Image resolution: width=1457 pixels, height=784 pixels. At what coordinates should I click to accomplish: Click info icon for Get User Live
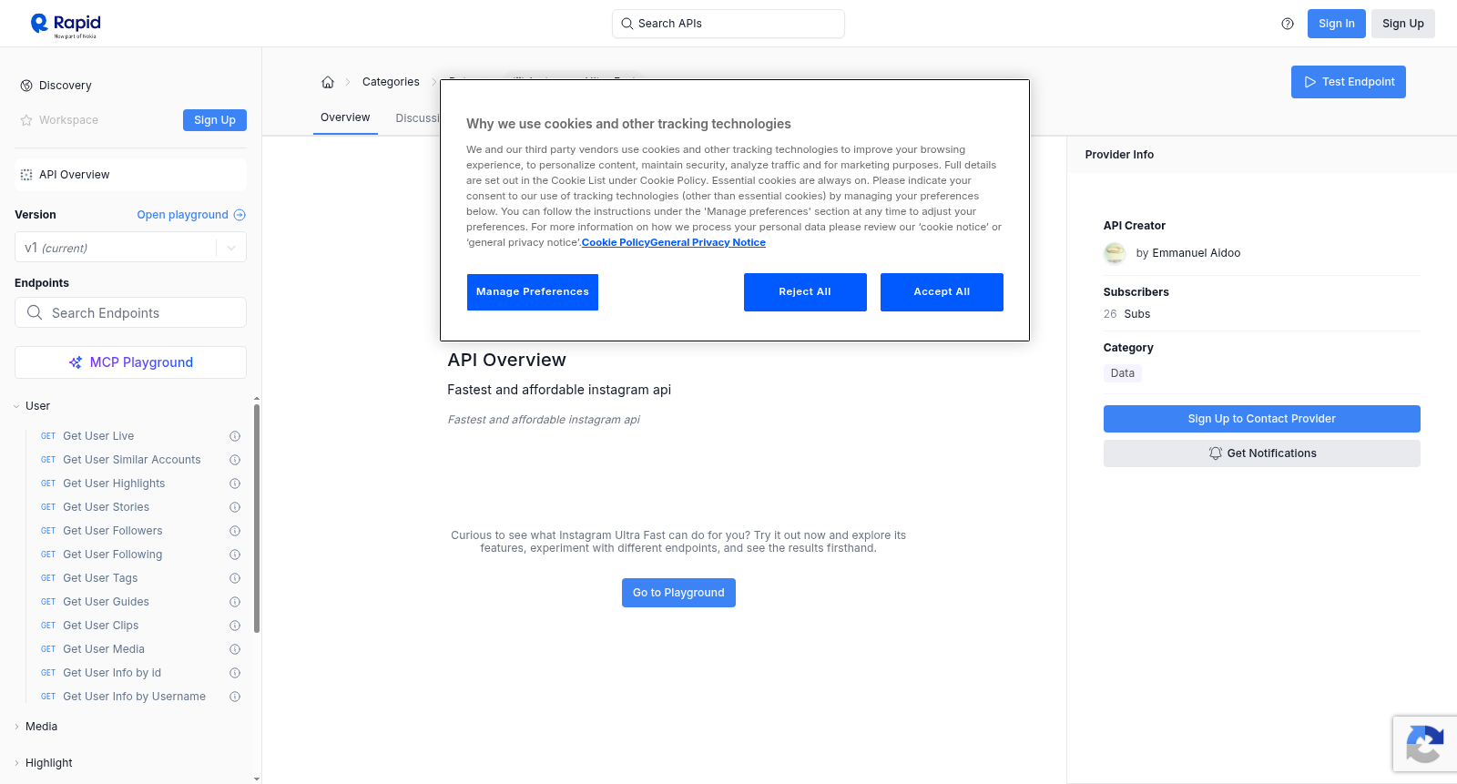pyautogui.click(x=235, y=436)
